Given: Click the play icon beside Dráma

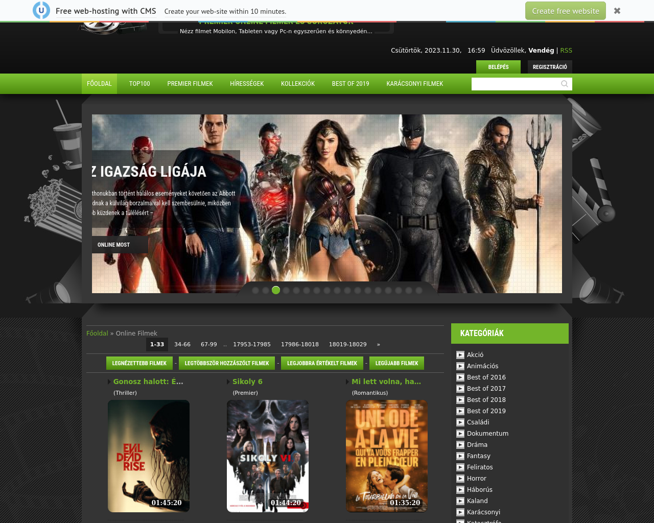Looking at the screenshot, I should (460, 445).
